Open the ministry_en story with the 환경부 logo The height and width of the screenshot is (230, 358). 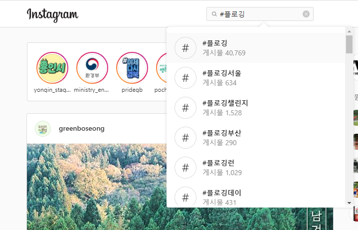pos(92,68)
